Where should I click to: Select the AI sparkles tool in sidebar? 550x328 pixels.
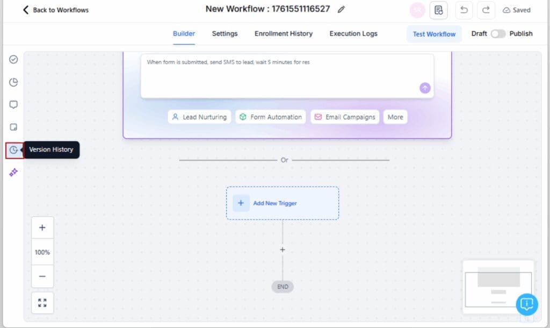tap(13, 172)
